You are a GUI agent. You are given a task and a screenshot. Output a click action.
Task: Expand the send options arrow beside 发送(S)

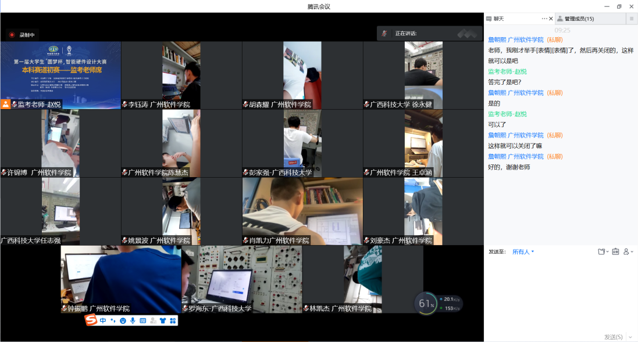coord(630,337)
